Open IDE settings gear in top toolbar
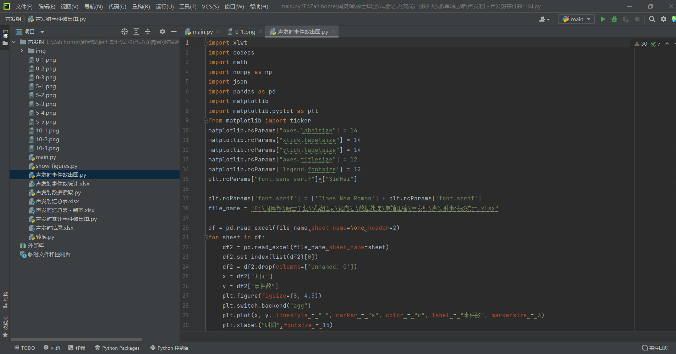 click(664, 19)
